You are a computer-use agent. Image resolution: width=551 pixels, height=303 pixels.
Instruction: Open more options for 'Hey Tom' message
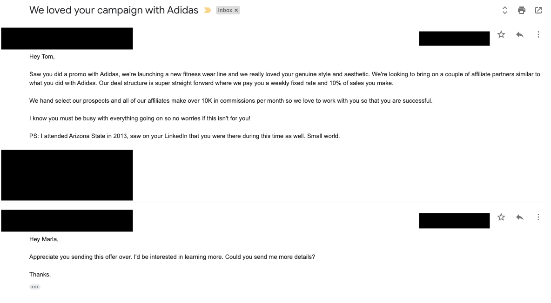pos(538,34)
